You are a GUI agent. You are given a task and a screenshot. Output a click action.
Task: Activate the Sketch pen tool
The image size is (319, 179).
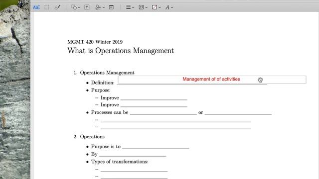(x=58, y=7)
